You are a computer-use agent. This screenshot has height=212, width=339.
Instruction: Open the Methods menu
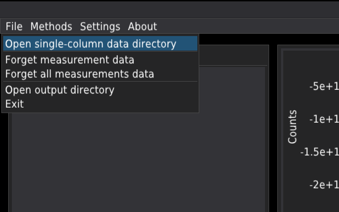click(x=51, y=26)
